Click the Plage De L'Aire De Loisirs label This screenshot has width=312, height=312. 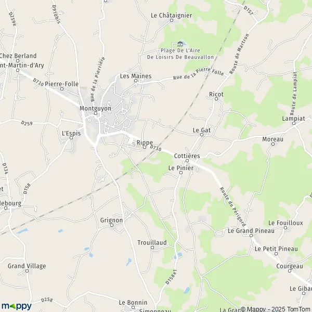180,54
